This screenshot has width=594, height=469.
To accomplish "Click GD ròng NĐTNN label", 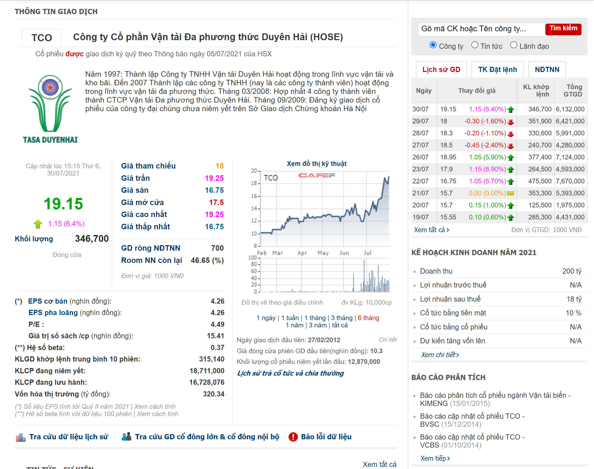I will coord(151,248).
